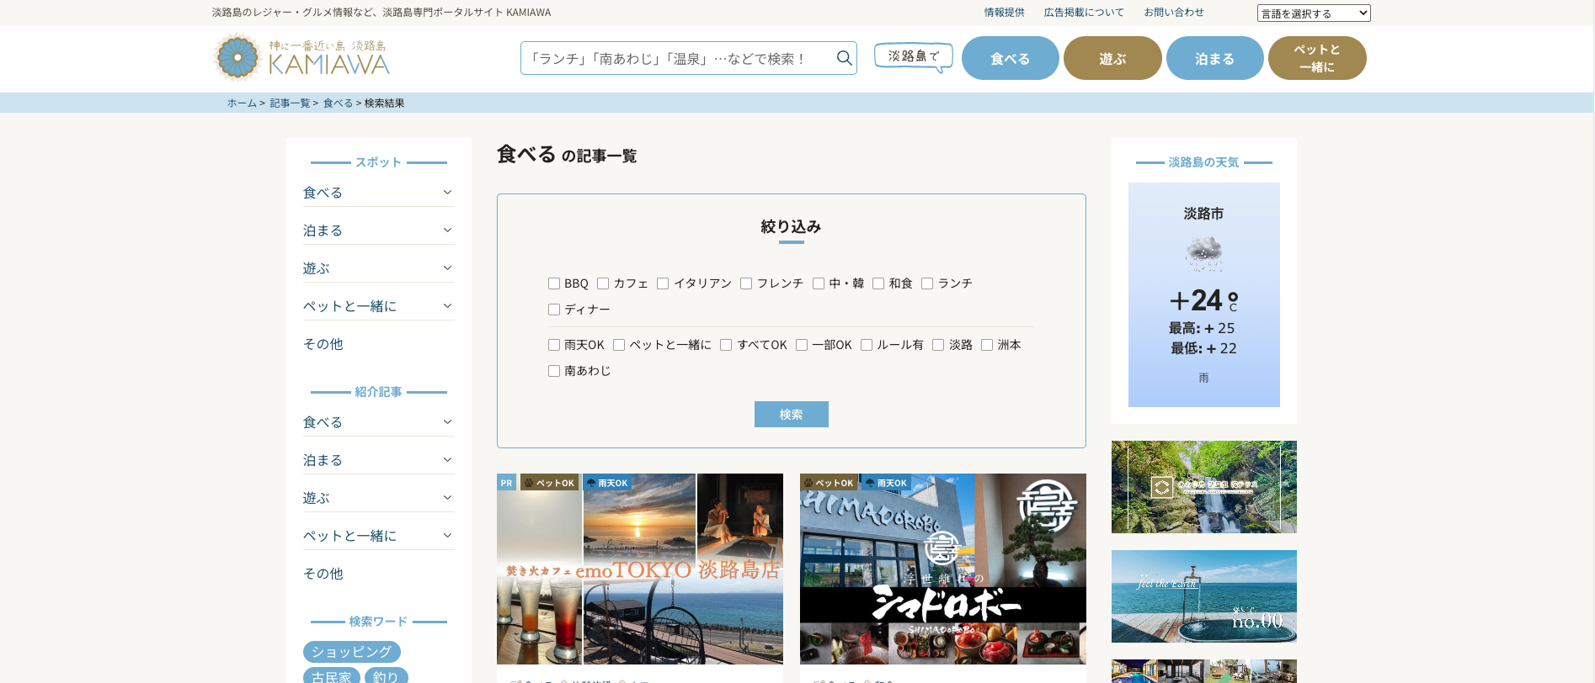1595x683 pixels.
Task: Click the 検索 filter button
Action: (791, 414)
